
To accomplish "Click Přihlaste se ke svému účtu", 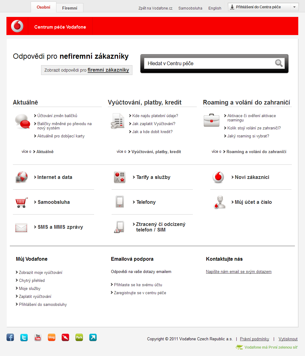I will click(138, 285).
